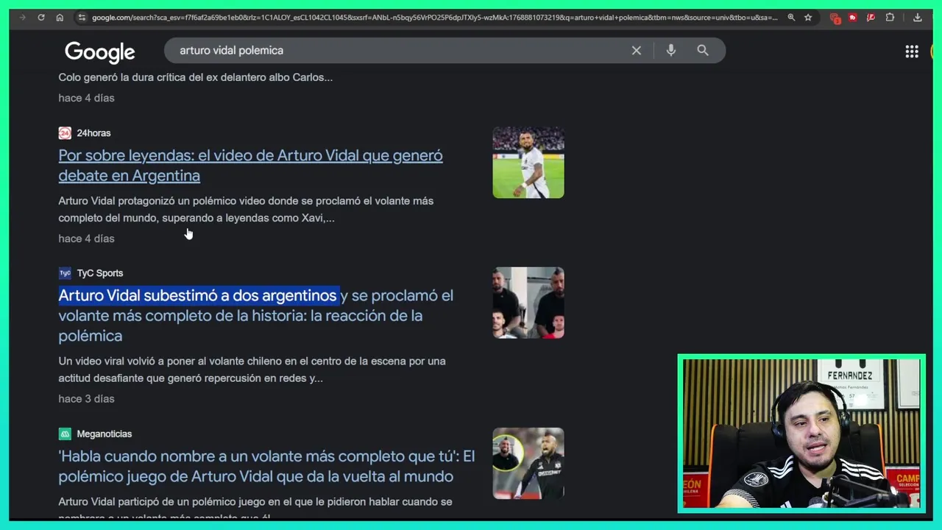Go to browser home page icon
The width and height of the screenshot is (942, 530).
(x=60, y=18)
